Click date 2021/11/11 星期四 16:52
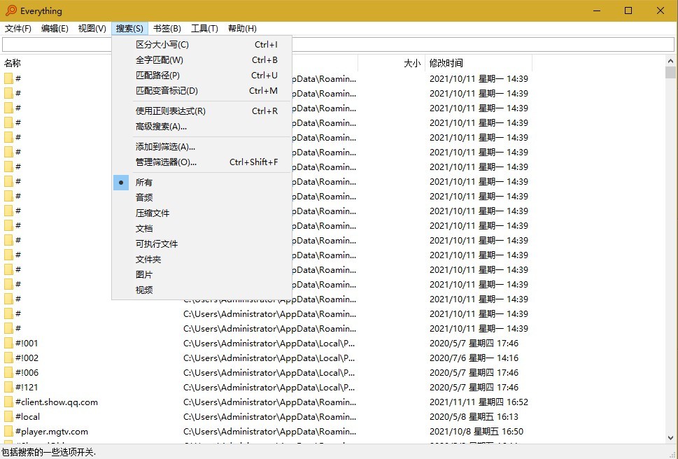The height and width of the screenshot is (459, 678). pyautogui.click(x=479, y=402)
